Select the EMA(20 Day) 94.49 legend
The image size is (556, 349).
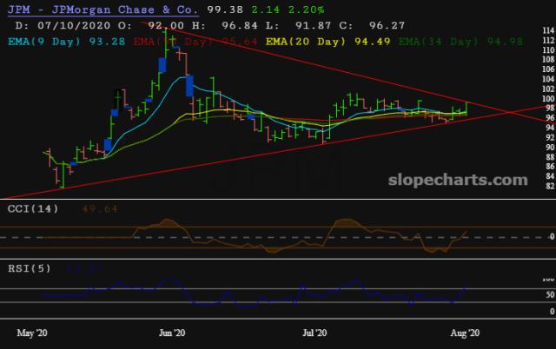click(x=328, y=42)
